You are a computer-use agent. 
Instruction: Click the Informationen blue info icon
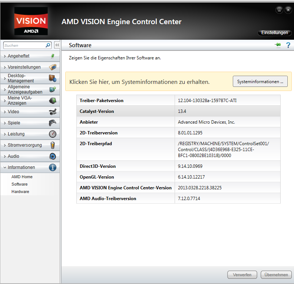[x=53, y=167]
